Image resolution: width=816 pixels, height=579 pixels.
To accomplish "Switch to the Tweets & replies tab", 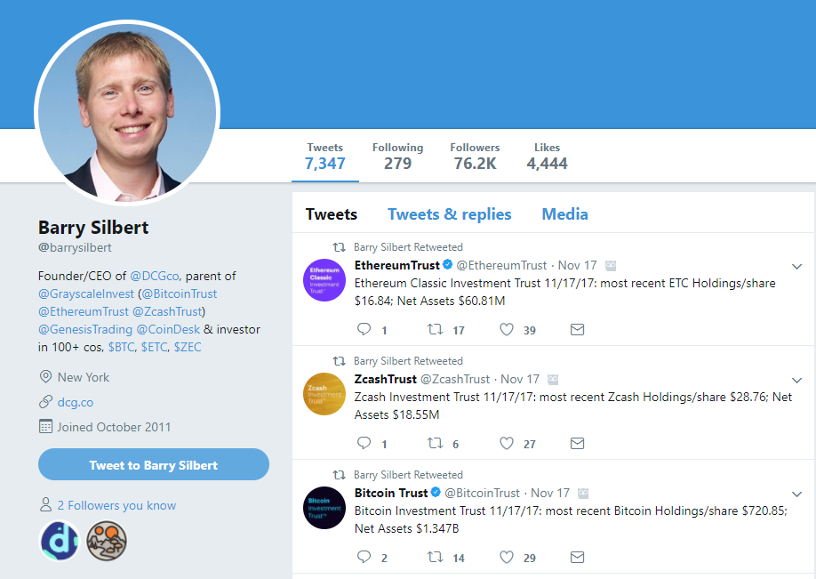I will tap(449, 213).
